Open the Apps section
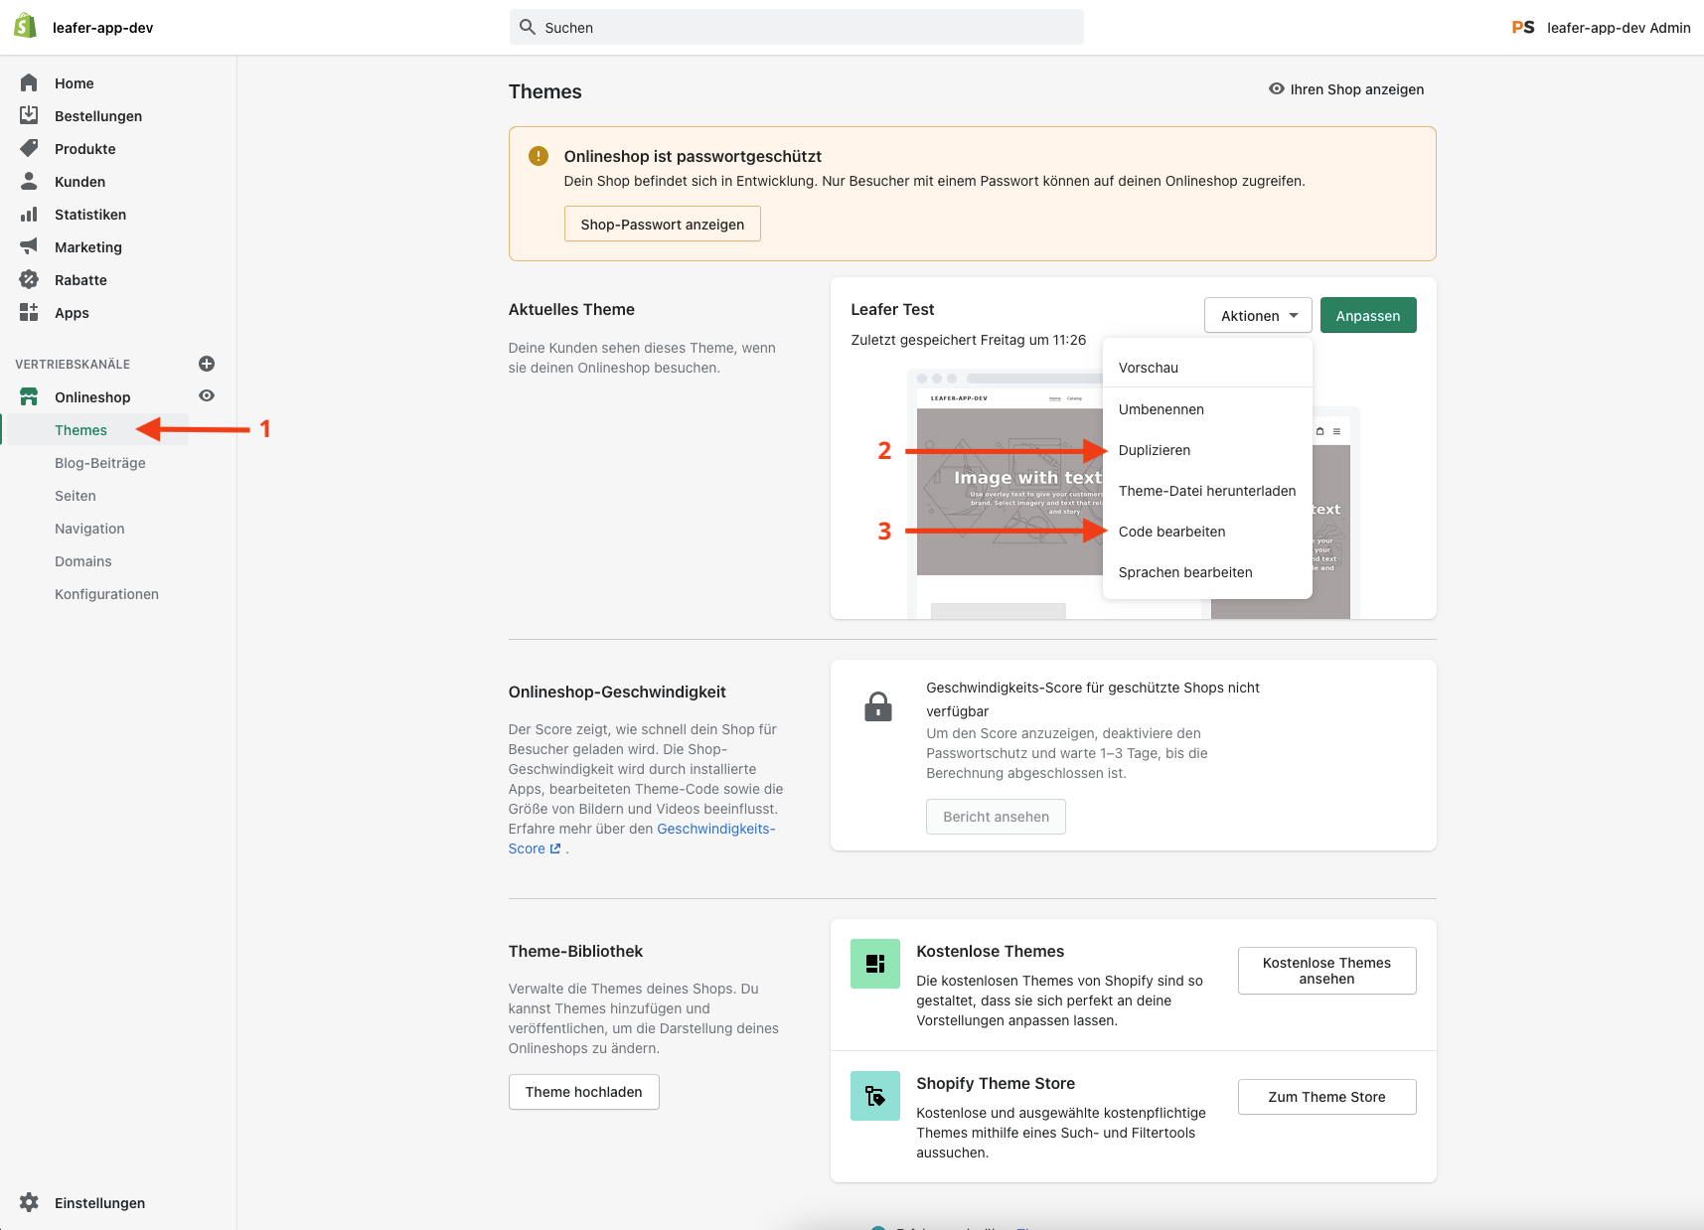 [71, 312]
